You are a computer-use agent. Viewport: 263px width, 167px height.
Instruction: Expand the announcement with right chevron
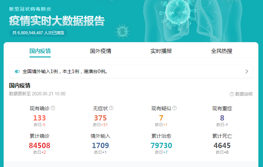pyautogui.click(x=246, y=71)
